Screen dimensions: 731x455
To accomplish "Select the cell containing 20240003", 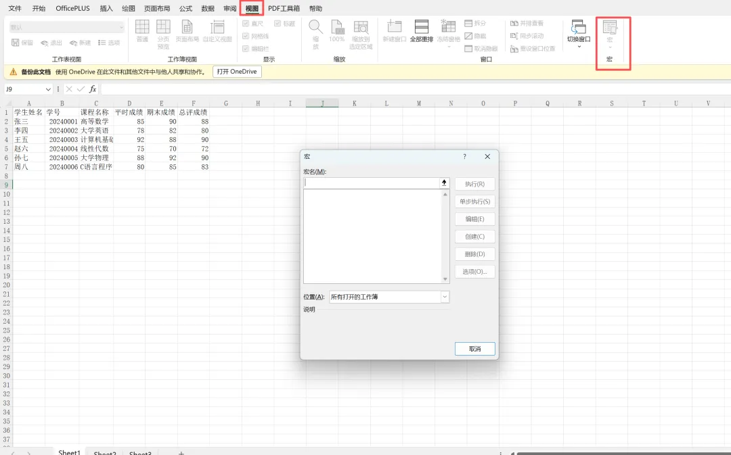I will (62, 139).
